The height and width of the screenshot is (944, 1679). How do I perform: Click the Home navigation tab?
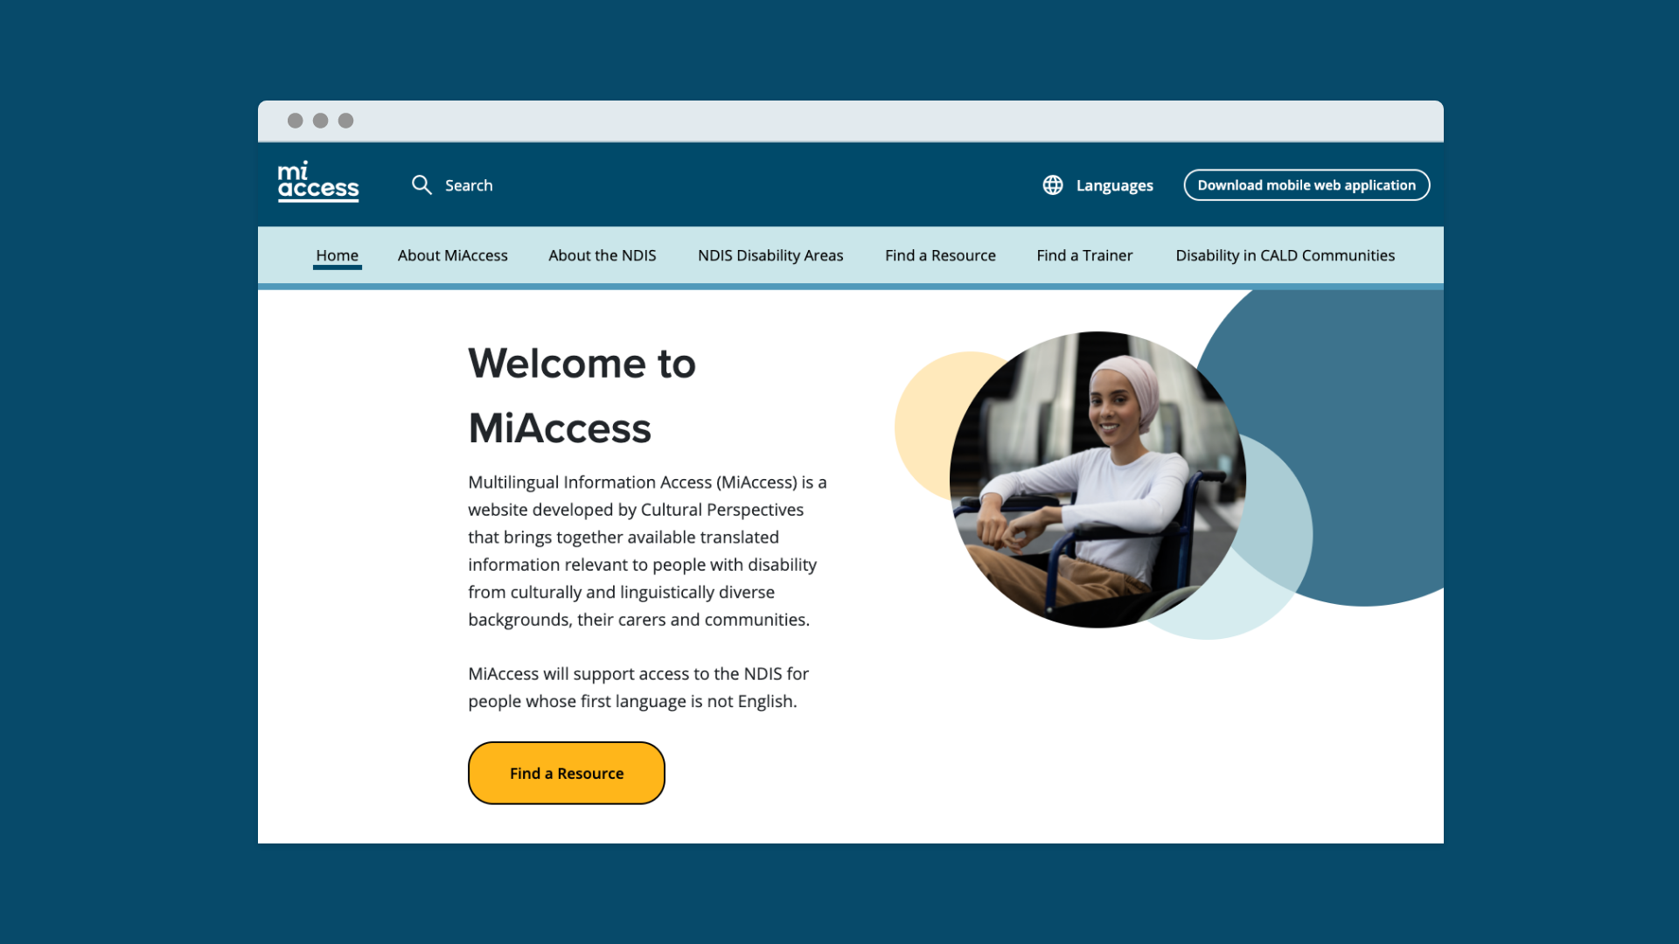tap(337, 254)
